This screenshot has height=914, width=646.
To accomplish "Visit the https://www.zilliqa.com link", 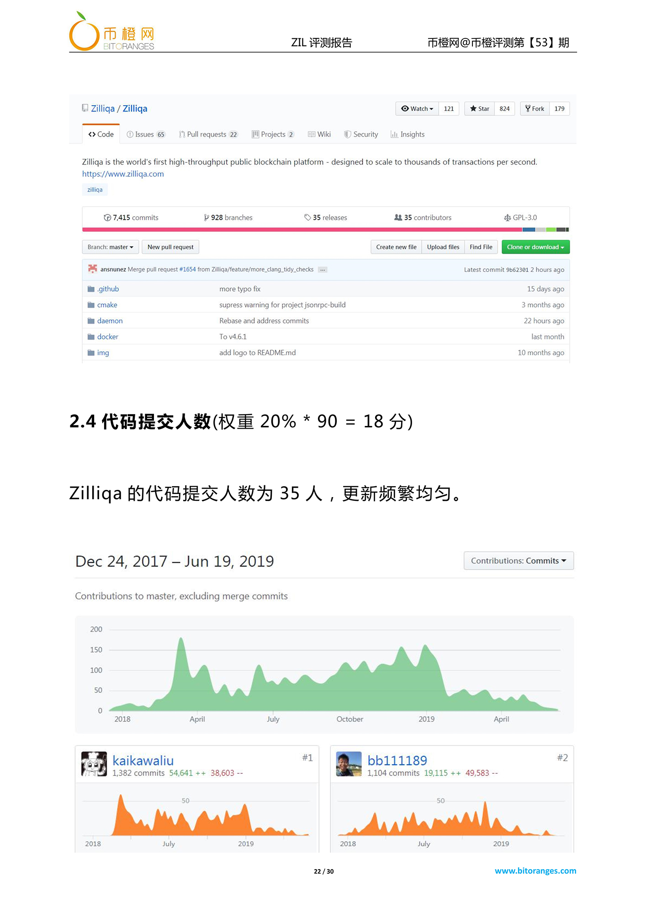I will [x=123, y=174].
